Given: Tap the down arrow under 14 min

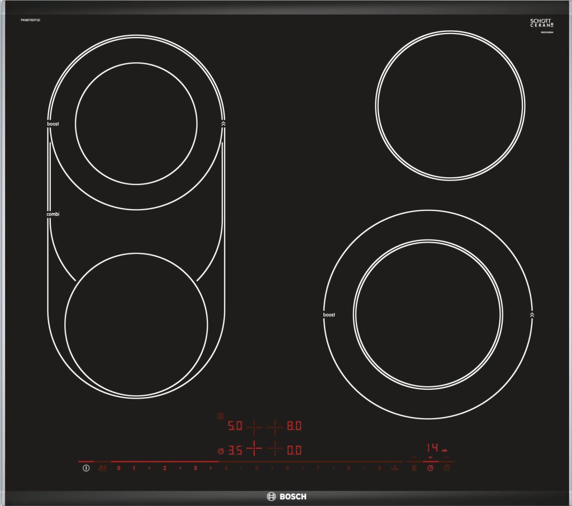Looking at the screenshot, I should pos(430,458).
